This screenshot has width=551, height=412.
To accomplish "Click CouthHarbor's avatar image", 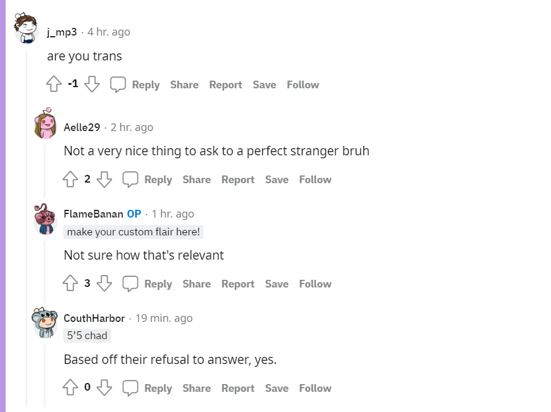I will (x=44, y=322).
